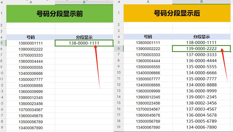Select 13600009999 in the left sheet
This screenshot has height=132, width=233.
point(31,92)
